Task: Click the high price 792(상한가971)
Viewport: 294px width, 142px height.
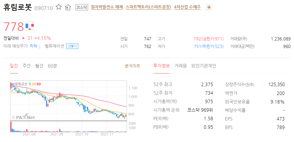Action: [209, 39]
